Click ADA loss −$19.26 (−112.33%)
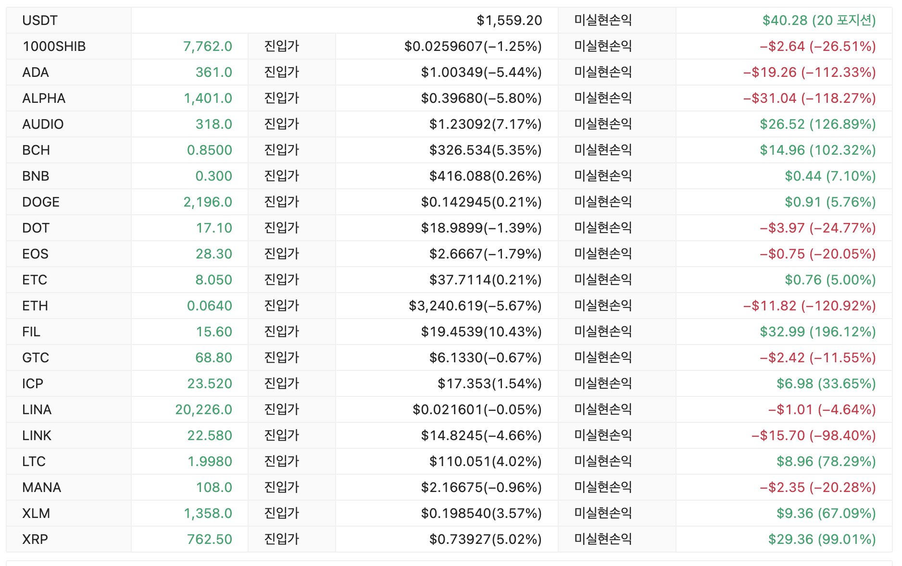 (x=809, y=72)
